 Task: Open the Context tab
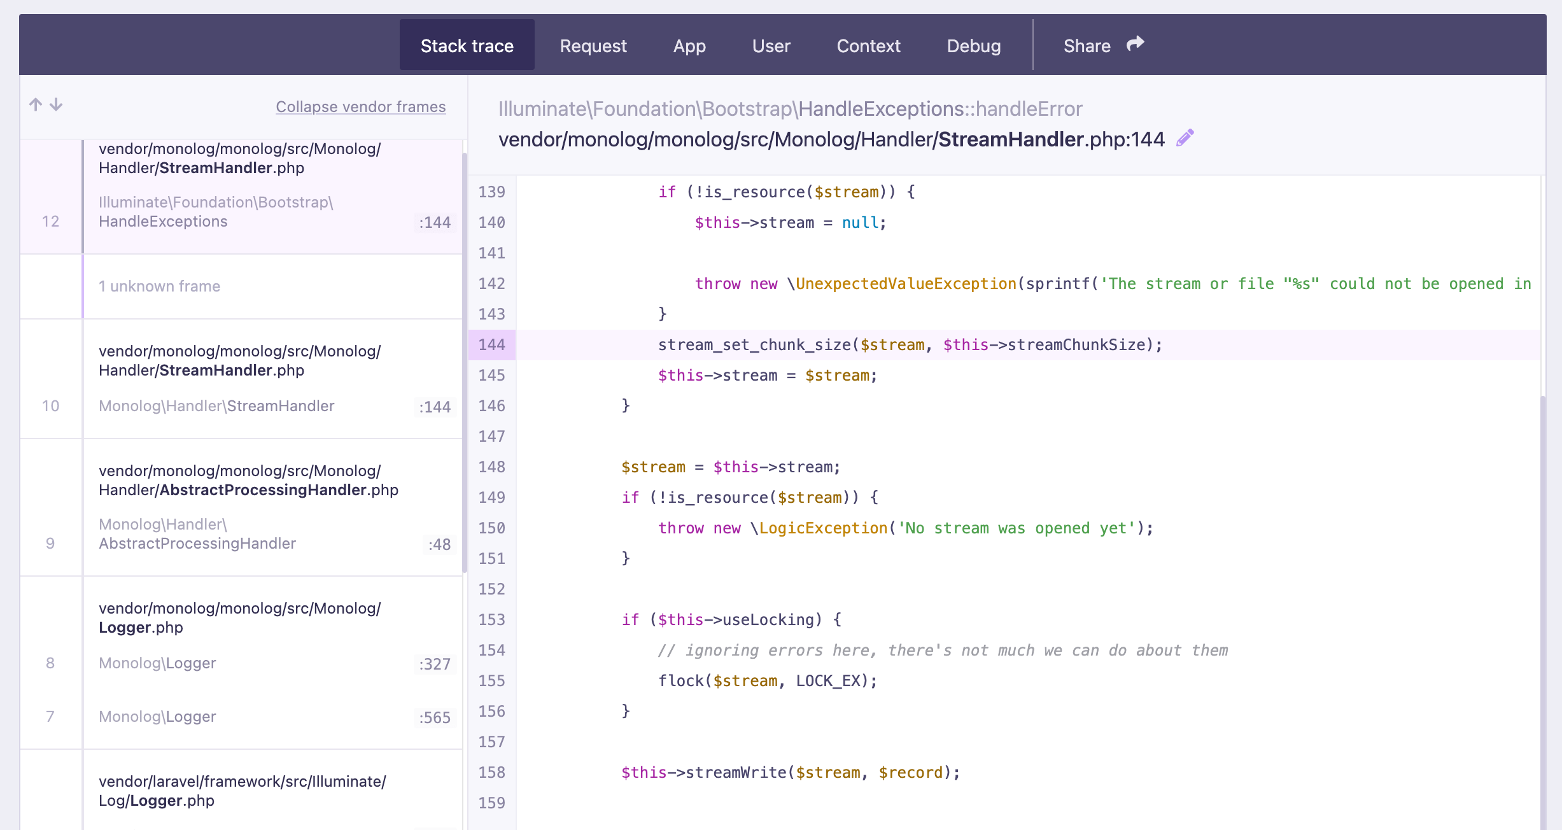(x=868, y=45)
